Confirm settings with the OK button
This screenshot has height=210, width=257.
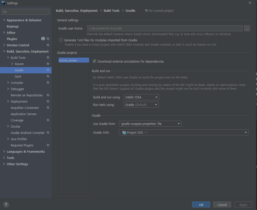click(x=201, y=204)
